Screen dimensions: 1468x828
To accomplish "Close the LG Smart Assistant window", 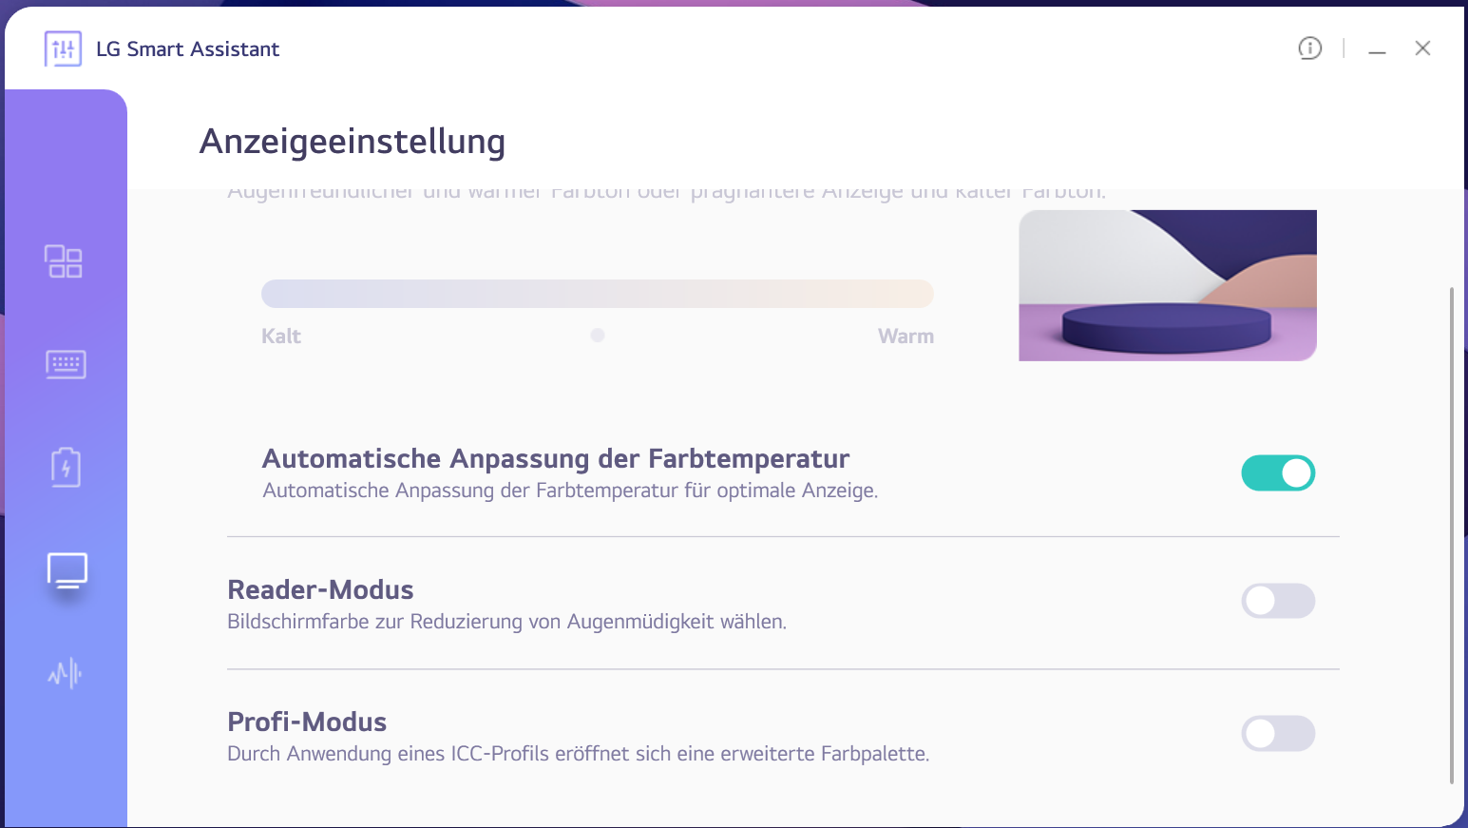I will point(1422,48).
